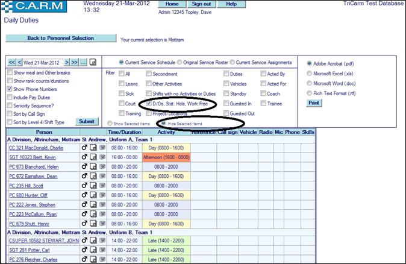The width and height of the screenshot is (406, 264).
Task: Click the calendar icon next to the date field
Action: pyautogui.click(x=93, y=62)
